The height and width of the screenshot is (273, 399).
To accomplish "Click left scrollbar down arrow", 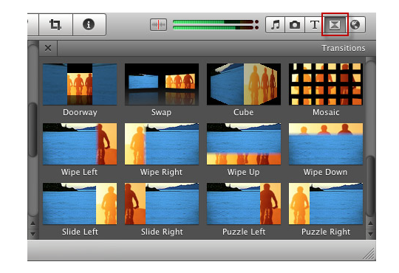I will [x=33, y=234].
